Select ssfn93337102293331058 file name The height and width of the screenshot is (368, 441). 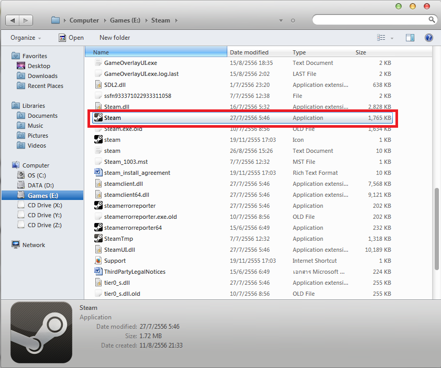(x=138, y=96)
